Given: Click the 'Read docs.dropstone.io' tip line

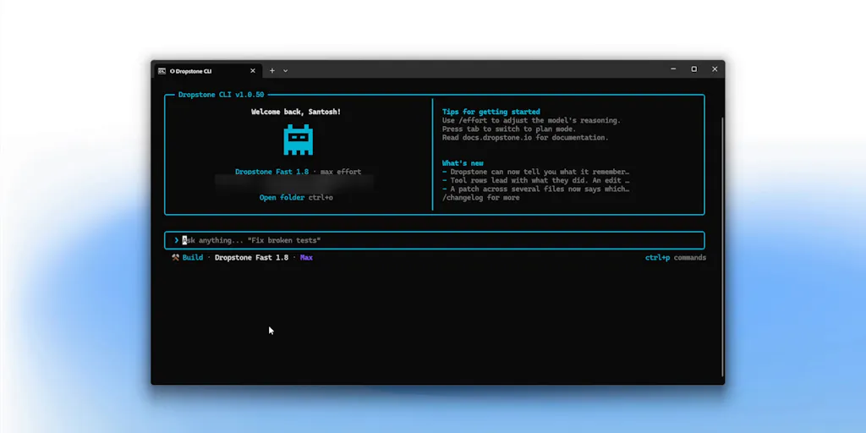Looking at the screenshot, I should pos(525,138).
